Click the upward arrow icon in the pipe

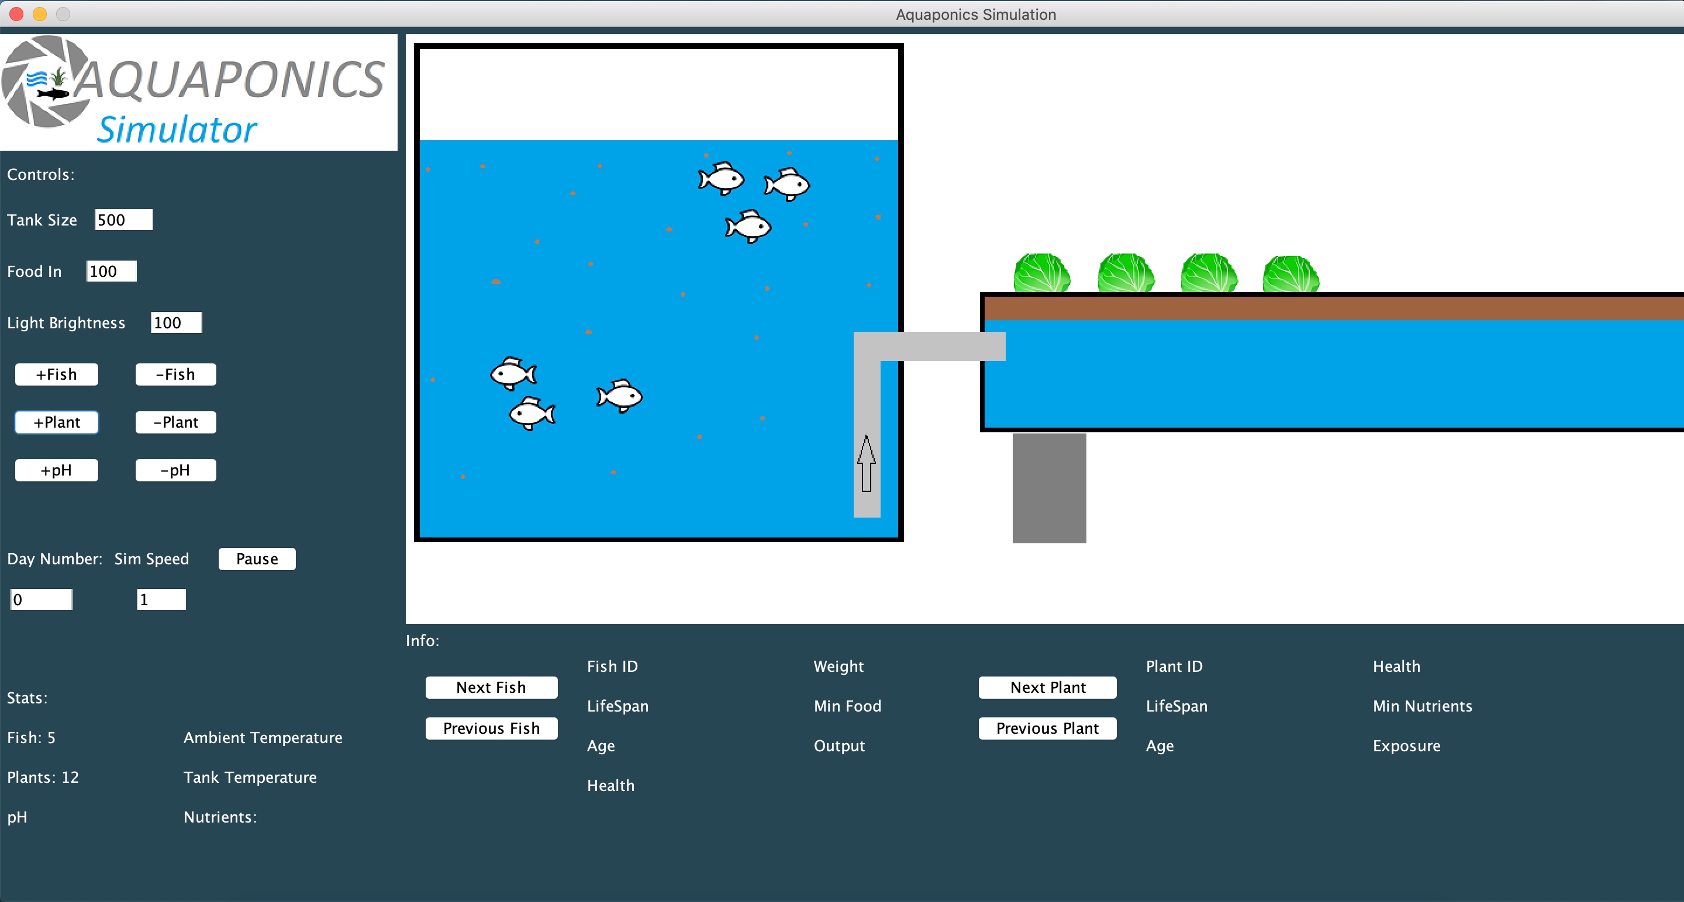click(x=866, y=463)
